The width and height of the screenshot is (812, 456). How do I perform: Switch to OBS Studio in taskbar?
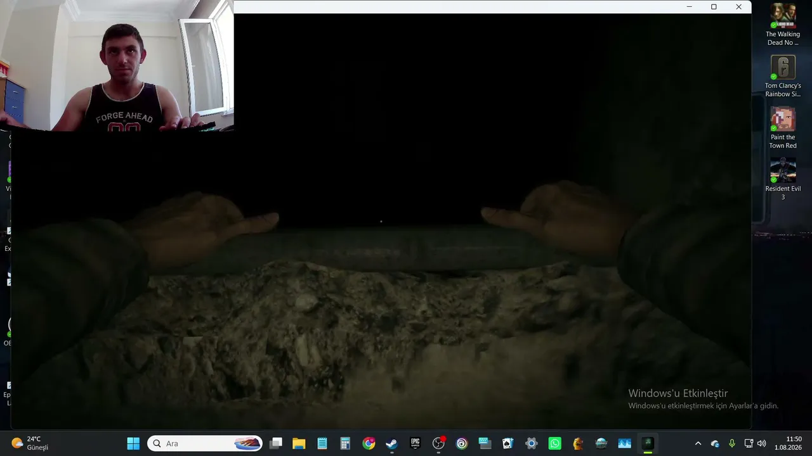pyautogui.click(x=438, y=443)
